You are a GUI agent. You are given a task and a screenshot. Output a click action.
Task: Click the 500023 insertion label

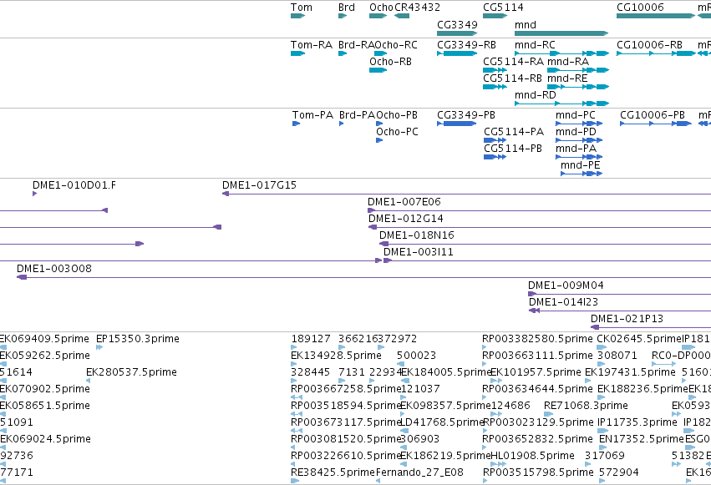[x=416, y=356]
